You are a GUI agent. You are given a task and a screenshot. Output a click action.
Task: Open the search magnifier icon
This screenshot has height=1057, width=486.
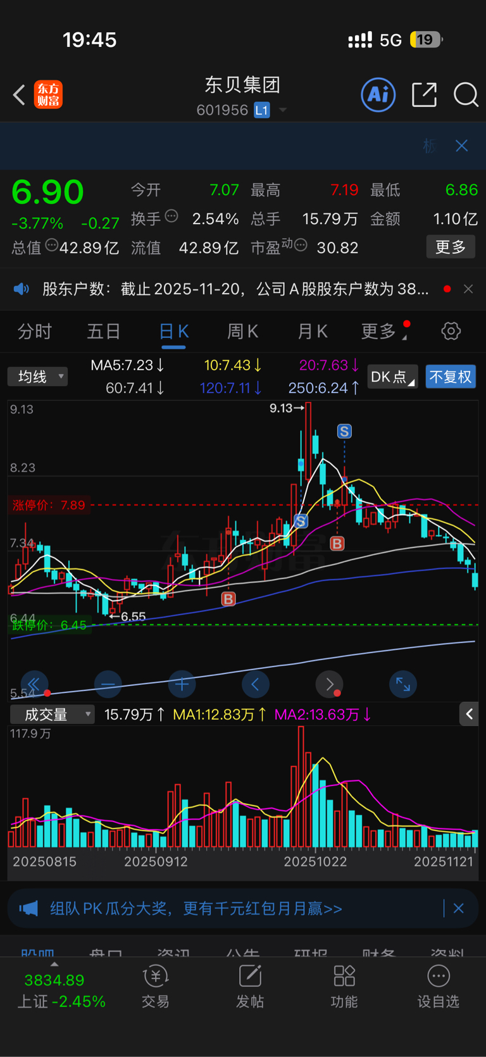point(466,95)
